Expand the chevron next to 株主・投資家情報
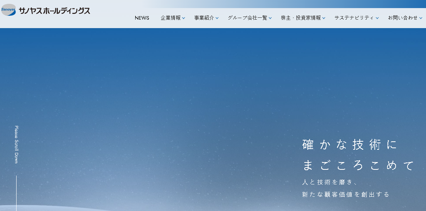 [x=324, y=18]
